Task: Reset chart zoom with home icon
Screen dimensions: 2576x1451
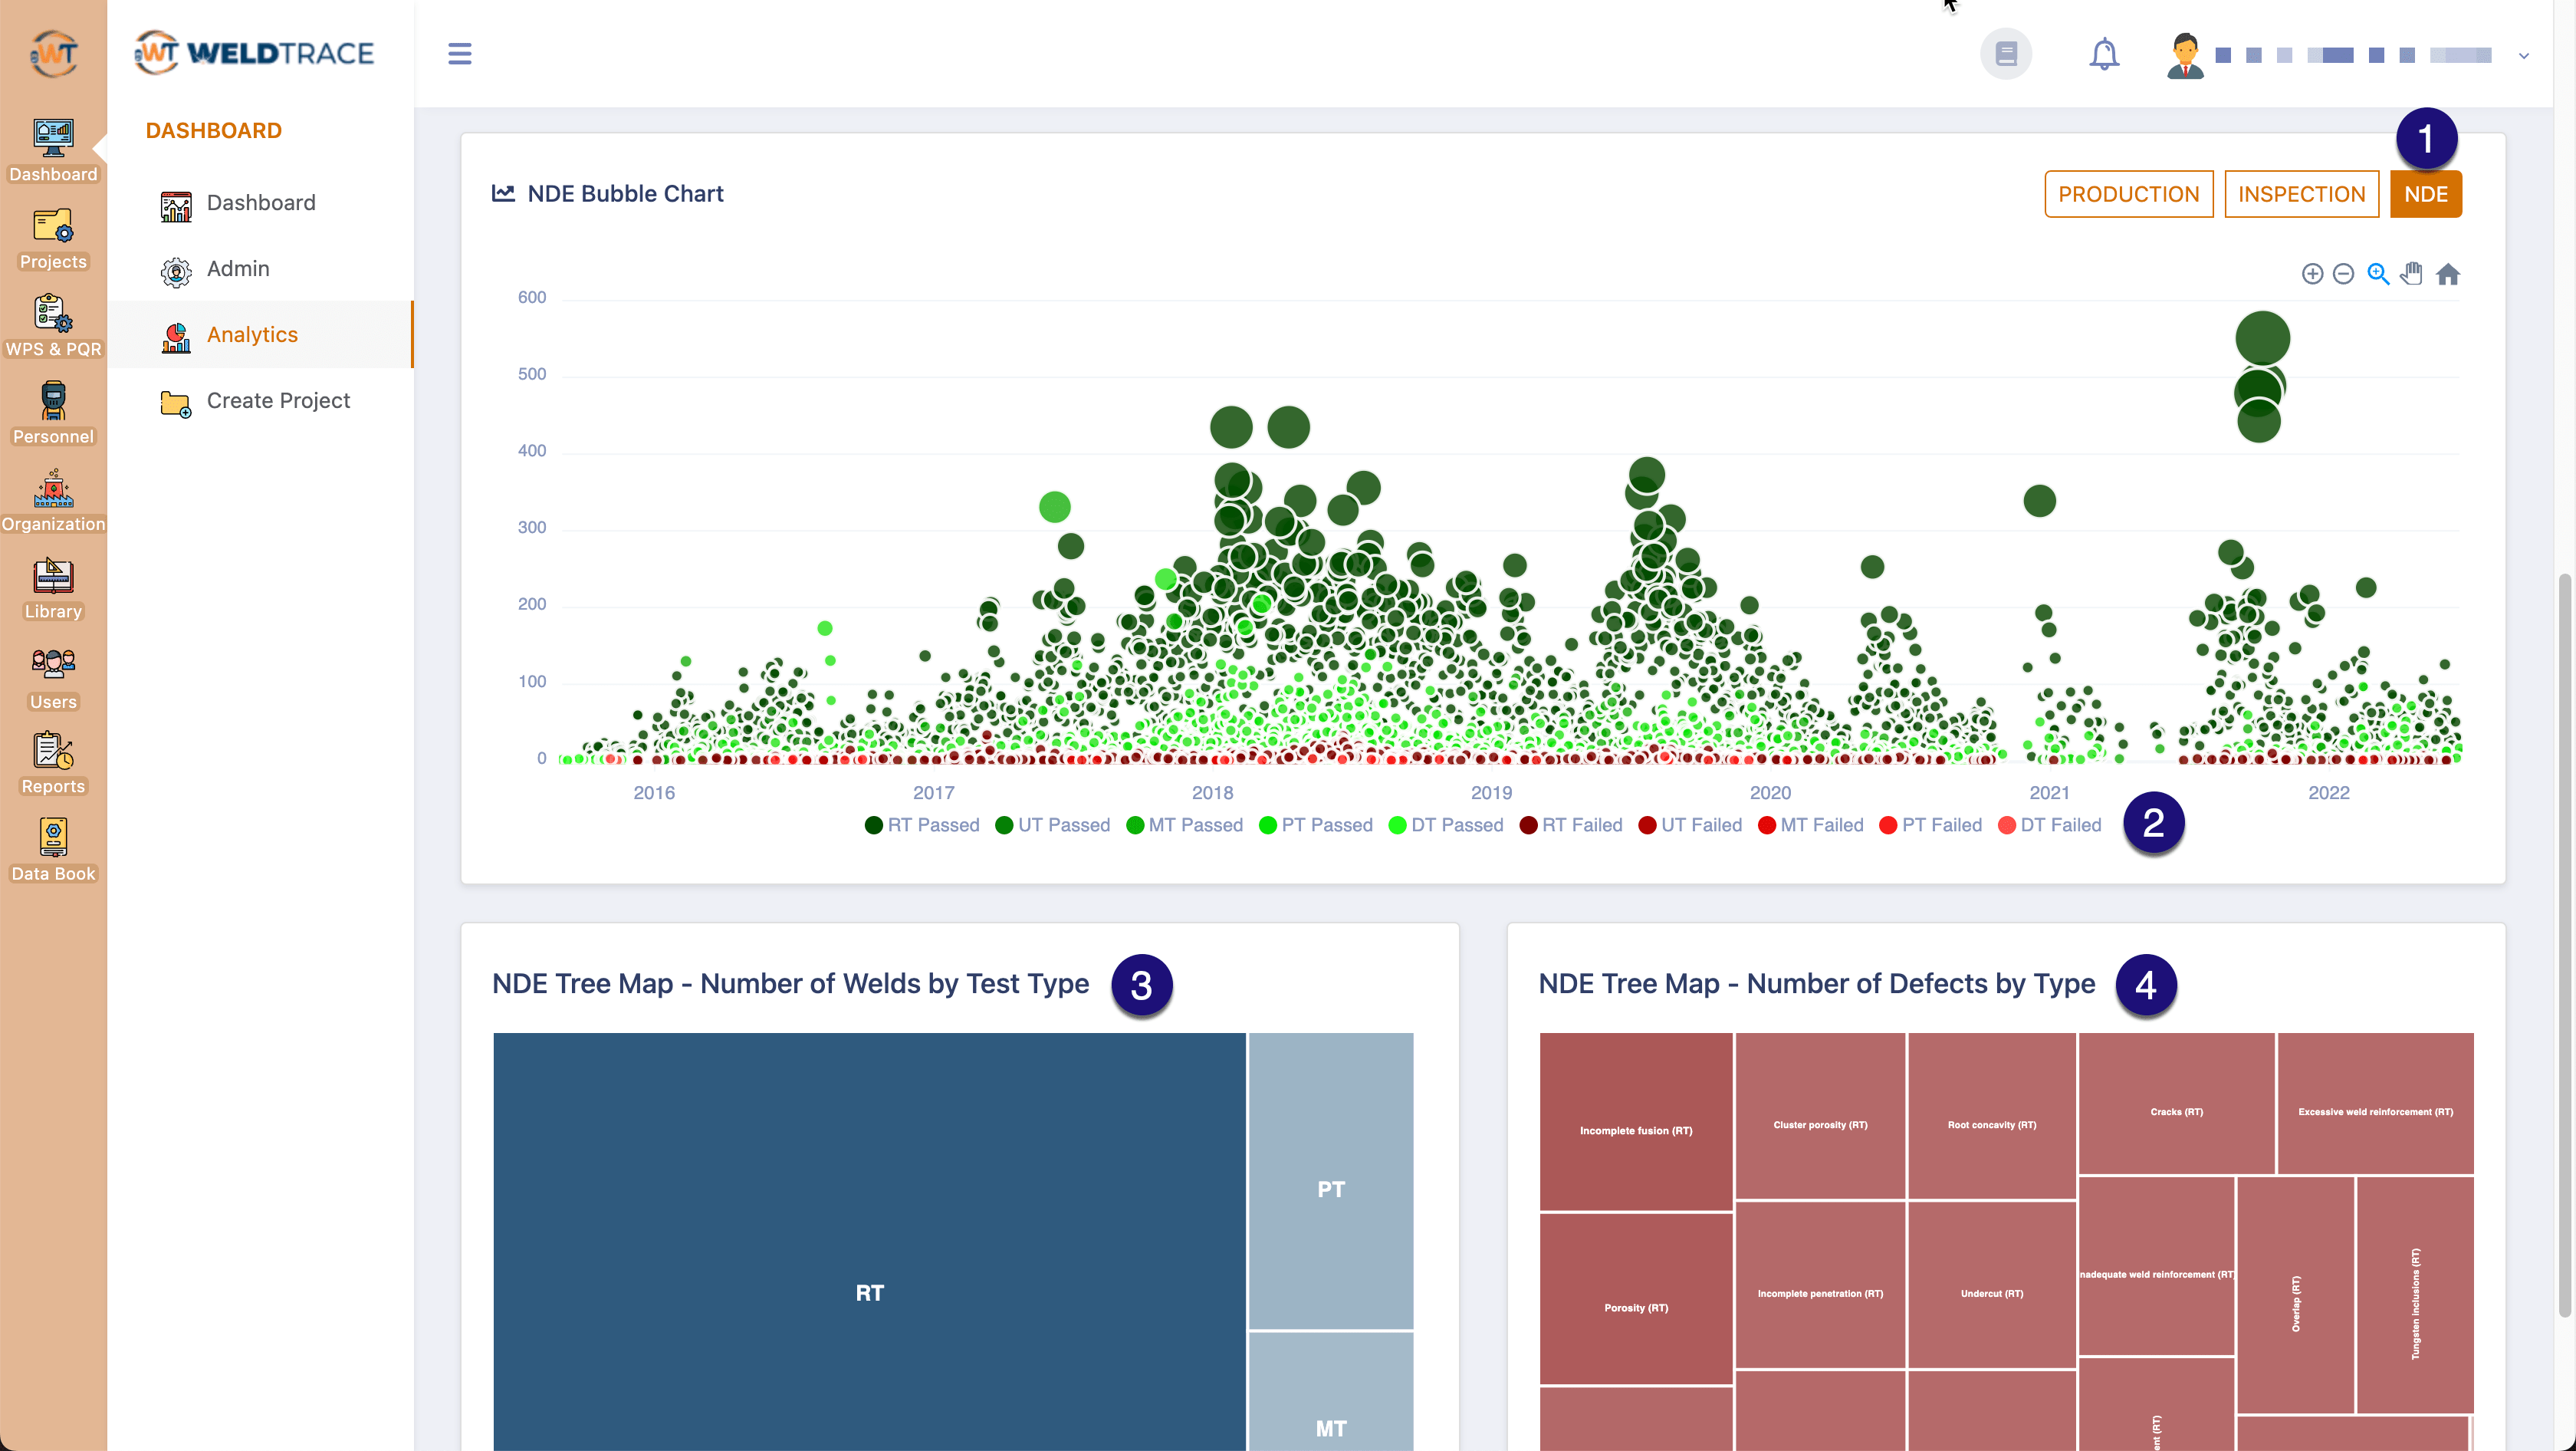Action: pyautogui.click(x=2447, y=274)
